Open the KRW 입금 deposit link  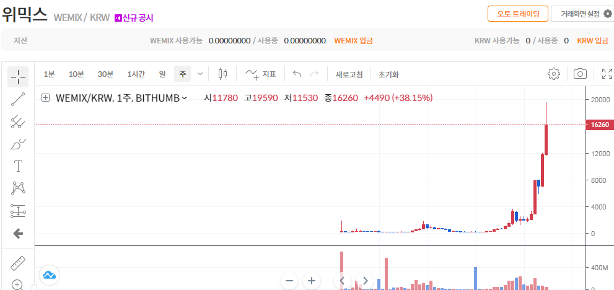point(593,40)
